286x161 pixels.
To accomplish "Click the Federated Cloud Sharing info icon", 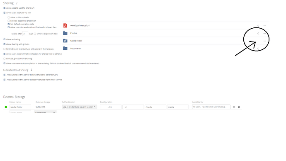I will (32, 70).
